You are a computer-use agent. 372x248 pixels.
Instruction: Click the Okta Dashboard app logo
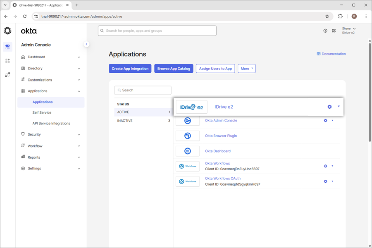click(188, 151)
